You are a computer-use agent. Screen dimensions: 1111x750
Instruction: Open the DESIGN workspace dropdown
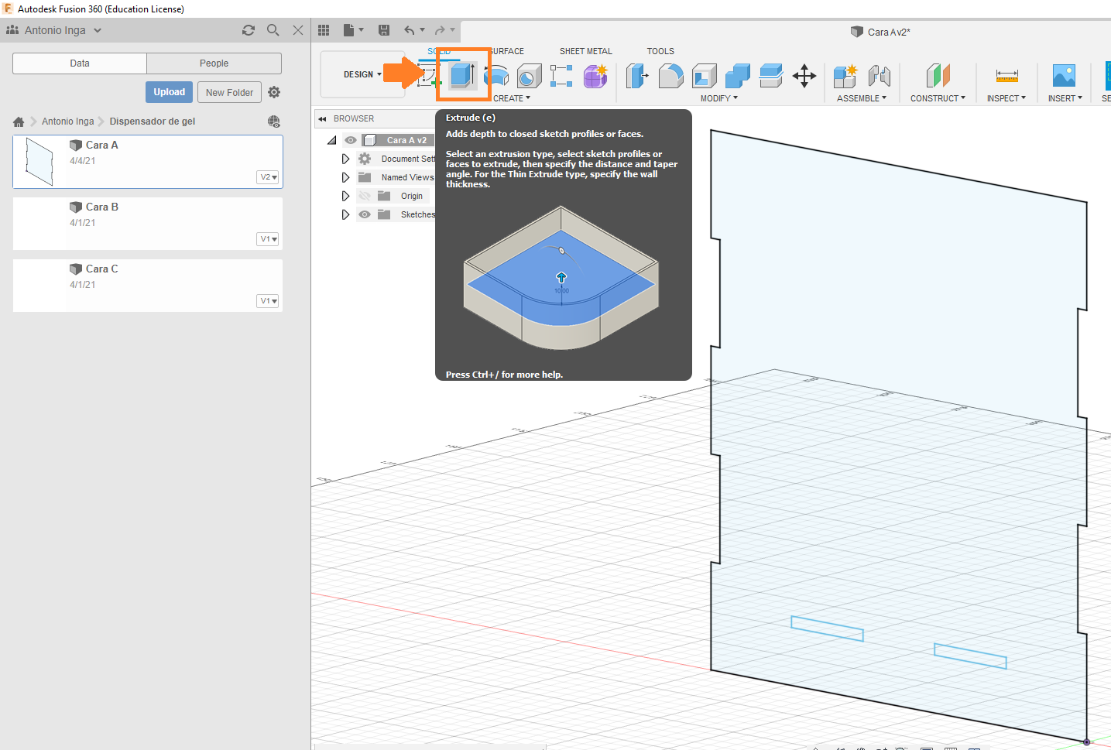[x=362, y=75]
